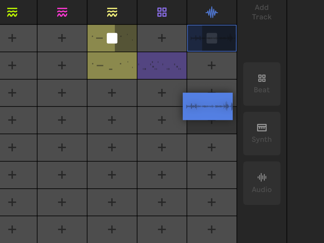Viewport: 324px width, 243px height.
Task: Add clip in bottom lime track slot
Action: [12, 230]
